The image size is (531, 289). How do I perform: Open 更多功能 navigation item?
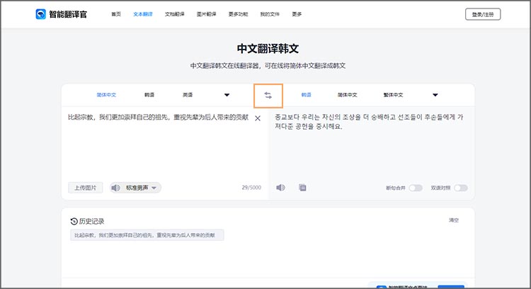point(238,14)
